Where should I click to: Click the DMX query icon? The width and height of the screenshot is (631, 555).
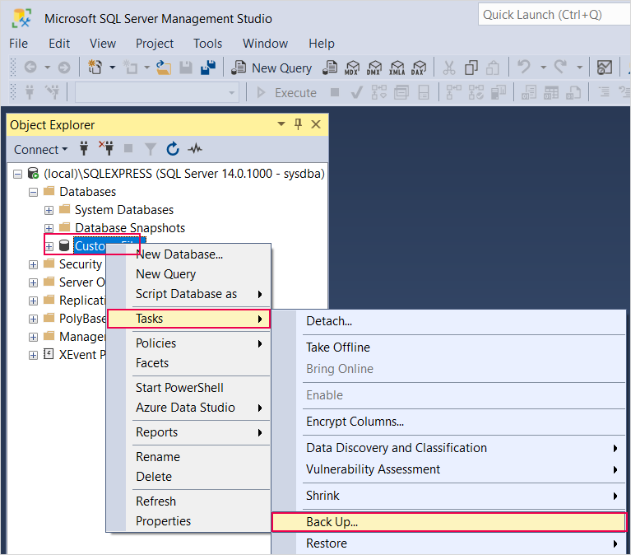tap(374, 68)
